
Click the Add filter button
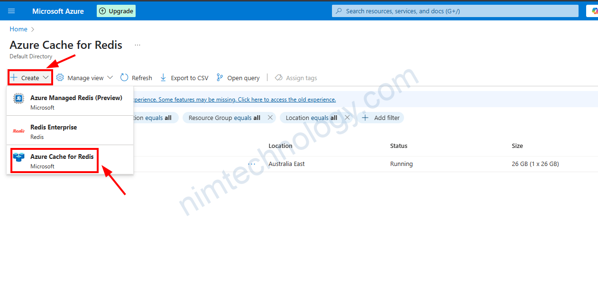click(381, 118)
